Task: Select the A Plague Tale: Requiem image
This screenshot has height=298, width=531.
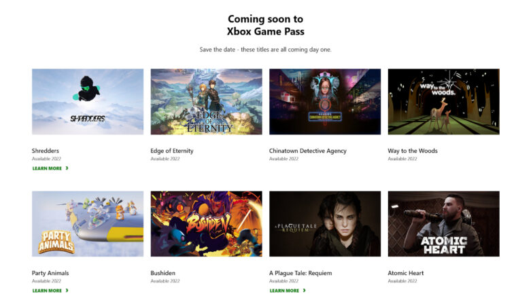Action: tap(325, 224)
